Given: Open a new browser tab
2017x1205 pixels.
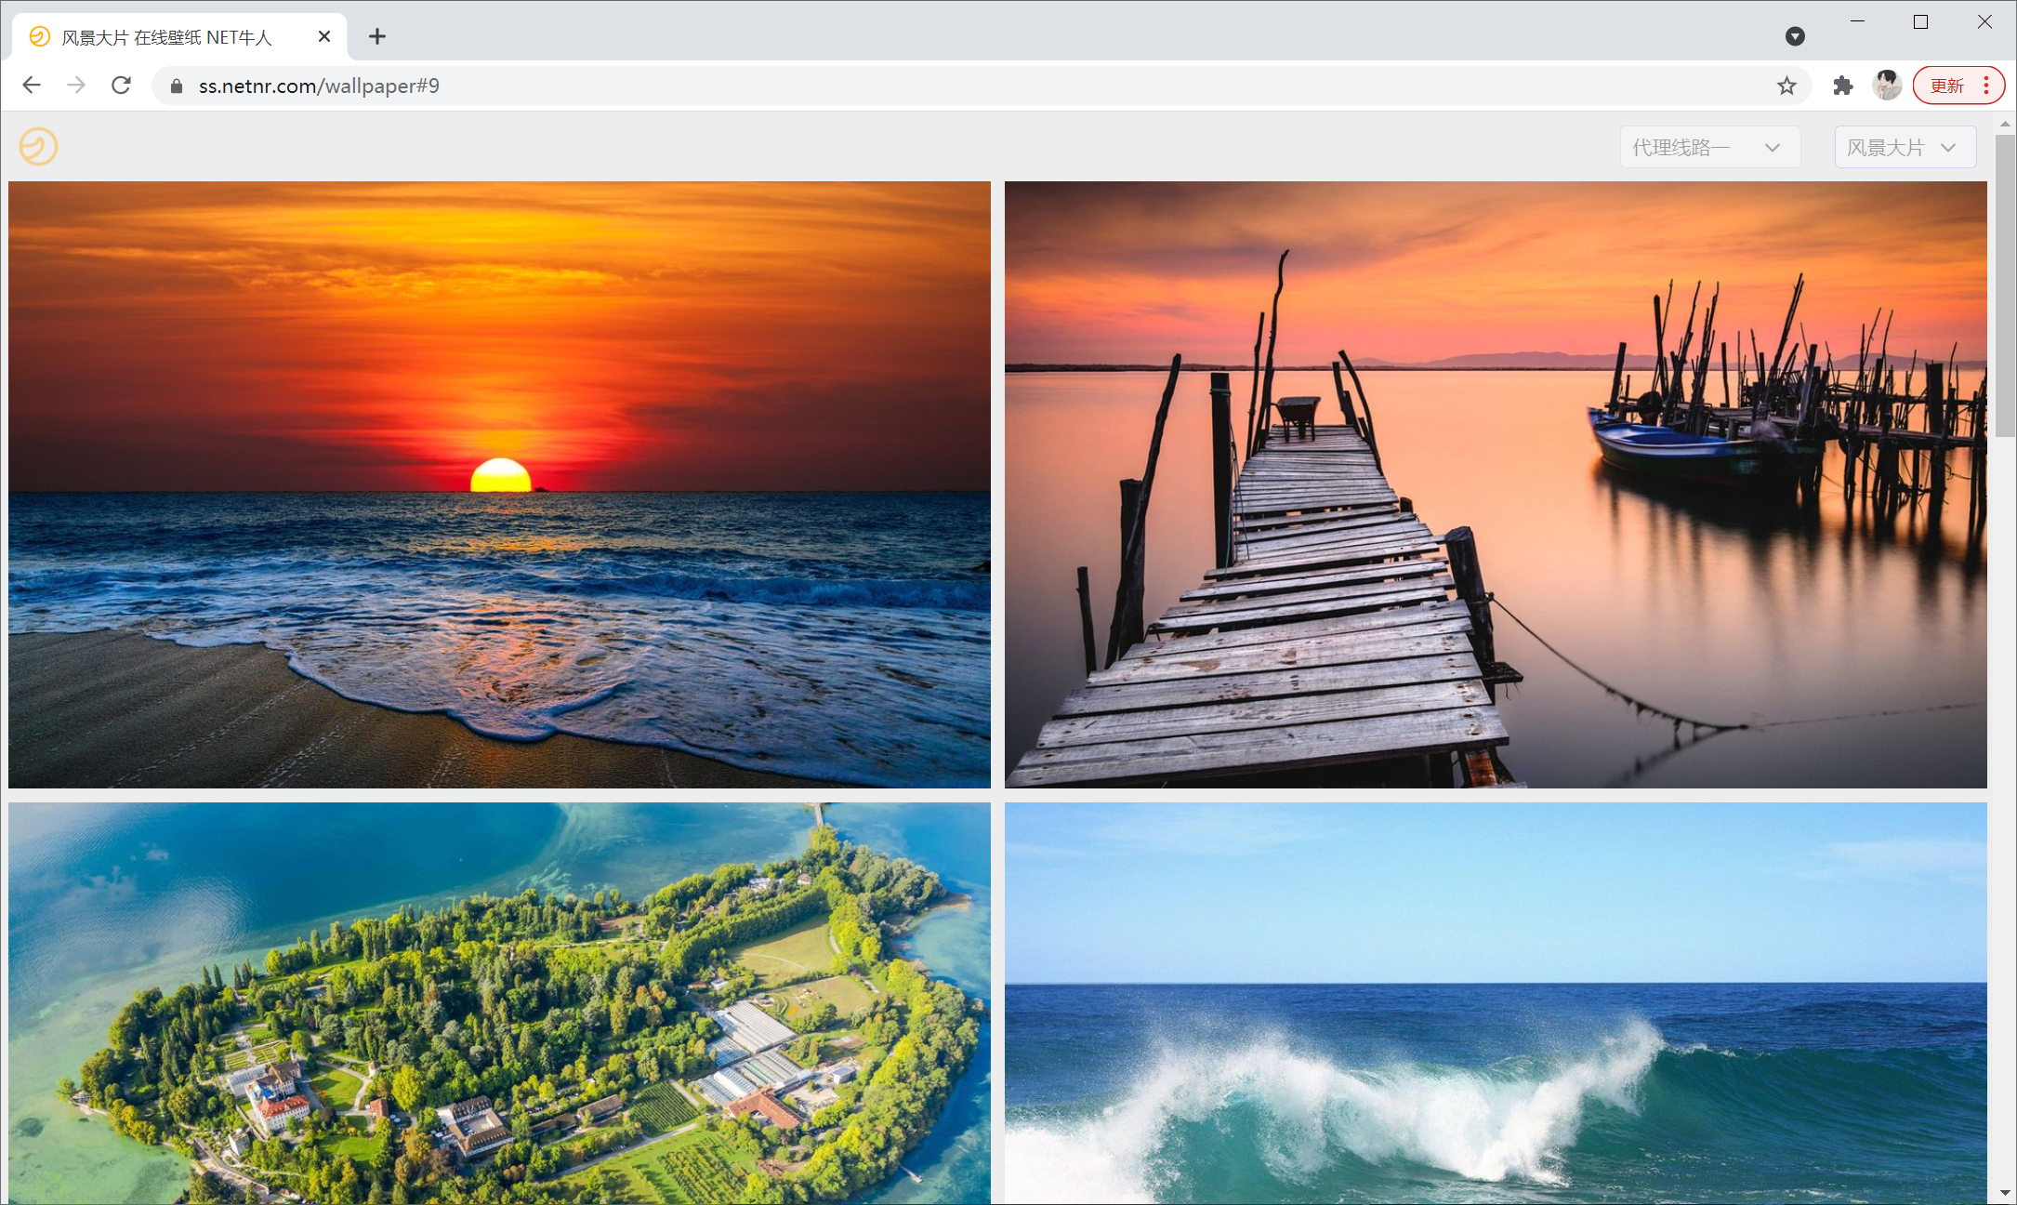Looking at the screenshot, I should click(x=376, y=36).
